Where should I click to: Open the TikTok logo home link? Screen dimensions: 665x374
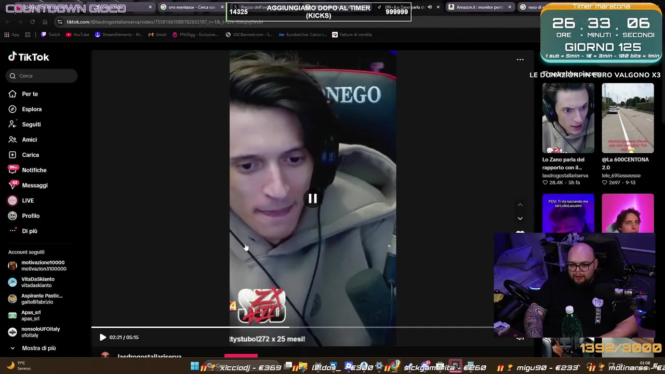point(29,57)
